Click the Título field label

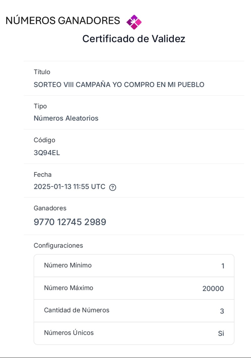[42, 72]
